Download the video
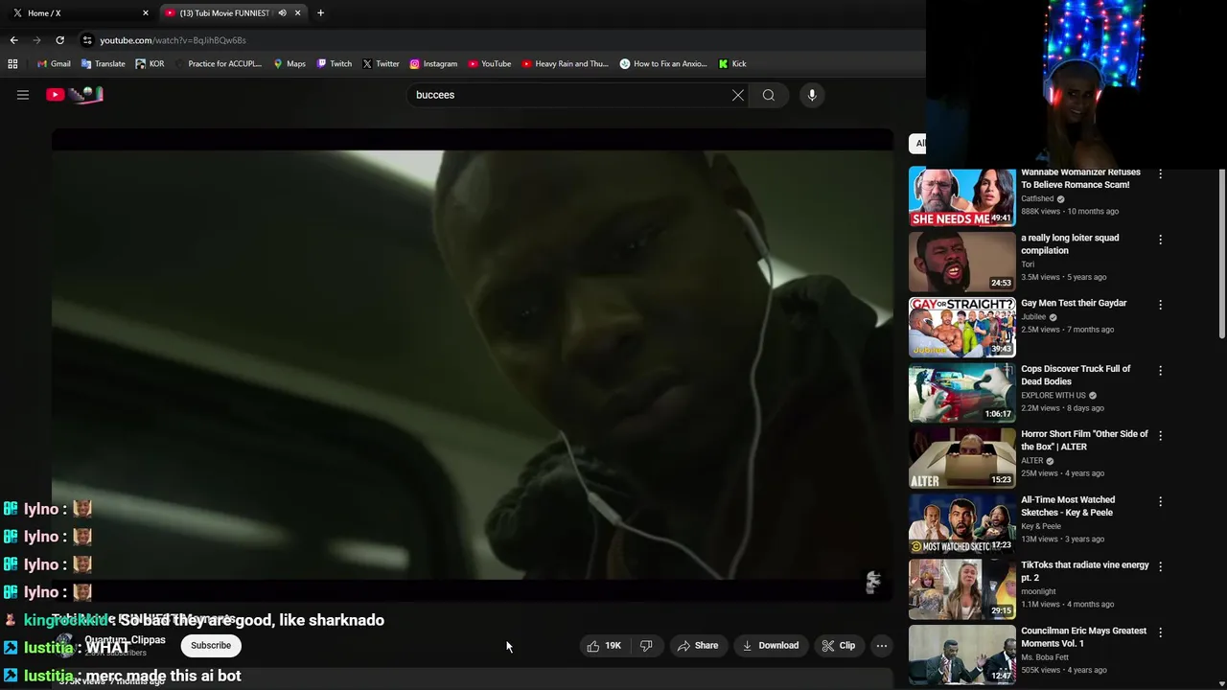Screen dimensions: 1227x690 coord(770,646)
